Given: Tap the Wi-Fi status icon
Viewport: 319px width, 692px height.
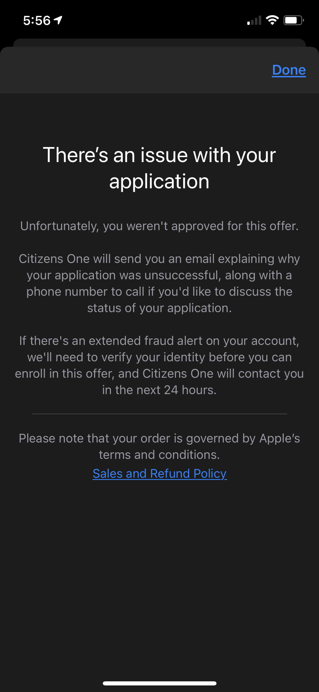Looking at the screenshot, I should 272,20.
